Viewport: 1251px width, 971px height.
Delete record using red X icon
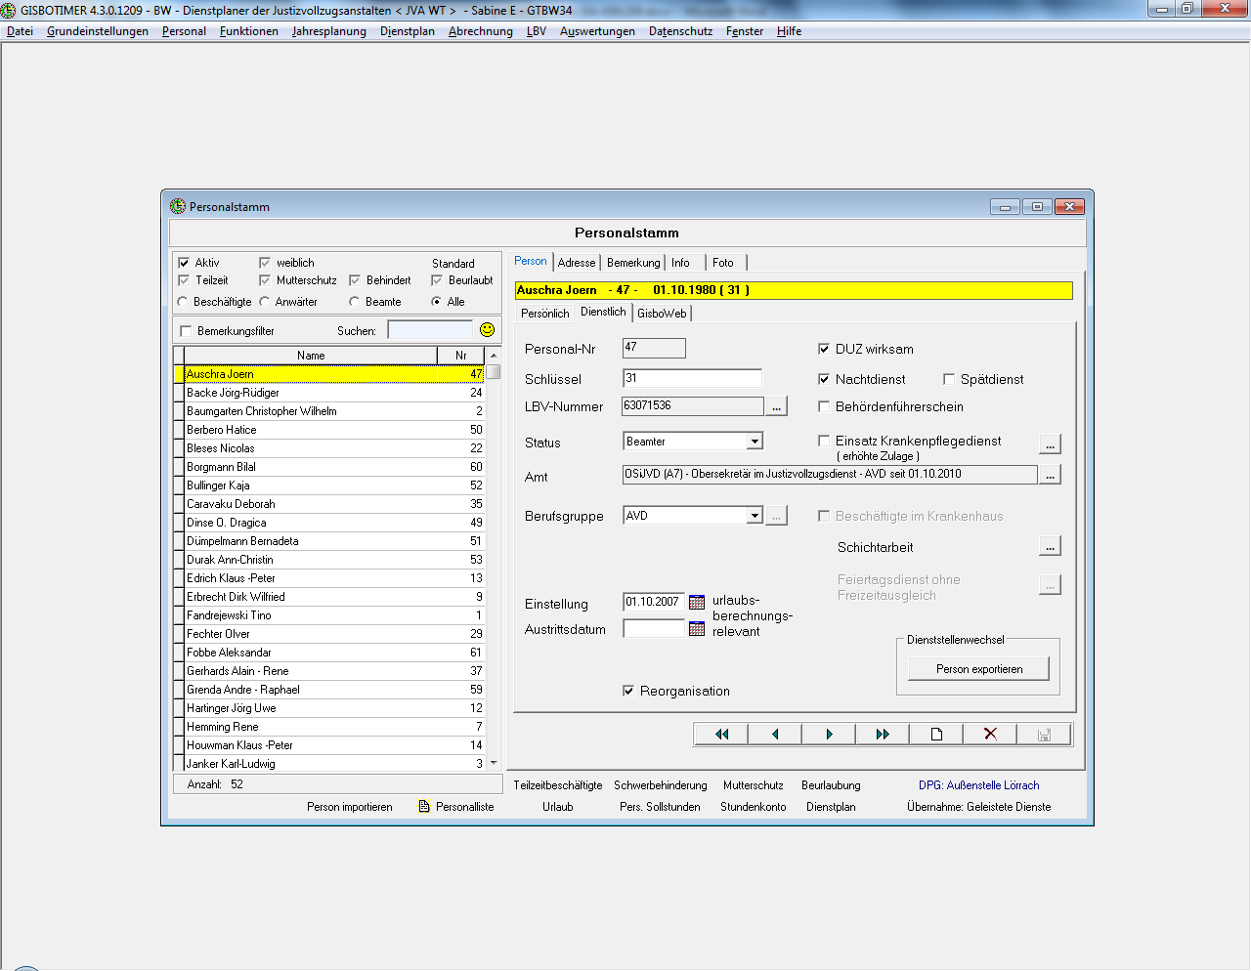click(990, 735)
